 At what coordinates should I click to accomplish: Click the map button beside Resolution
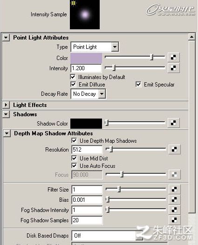[175, 150]
